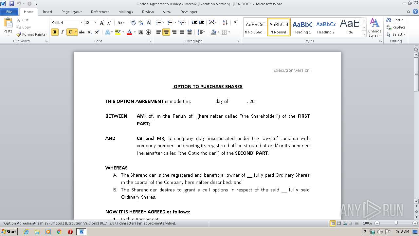Save the document from Quick Access Toolbar
Image resolution: width=419 pixels, height=236 pixels.
point(12,4)
